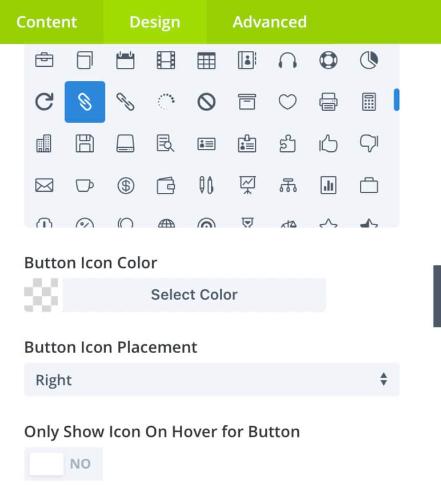Choose the bar chart icon
441x485 pixels.
pos(328,185)
